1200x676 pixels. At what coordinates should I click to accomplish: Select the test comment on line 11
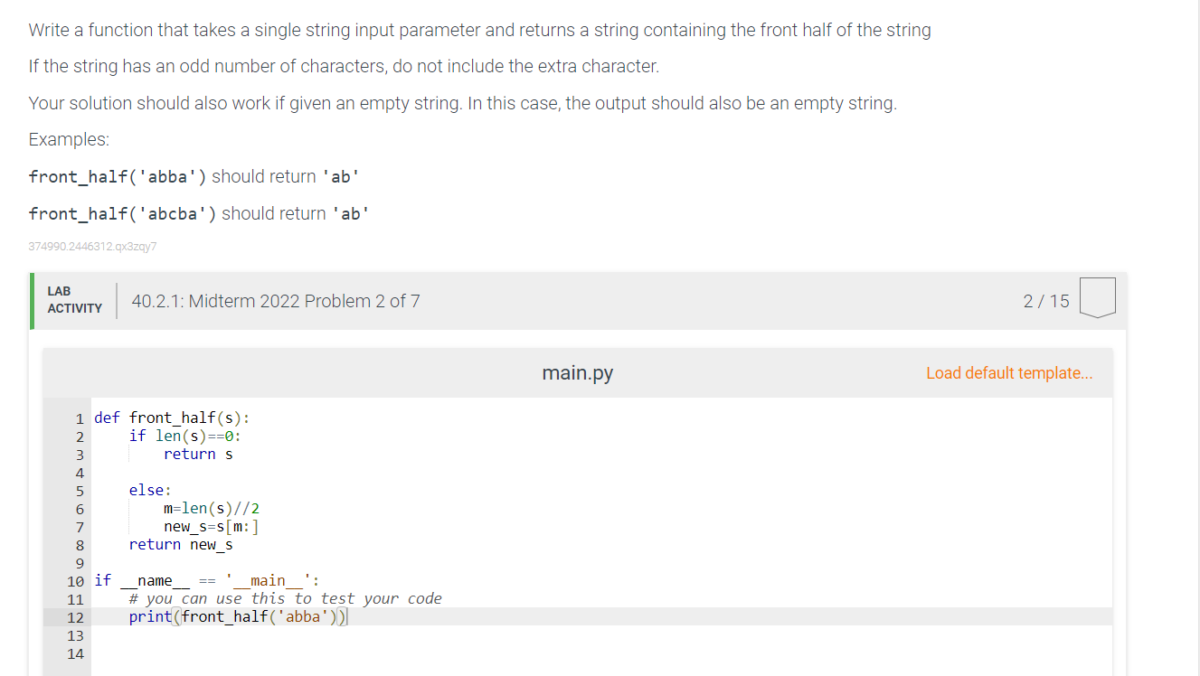pos(284,598)
